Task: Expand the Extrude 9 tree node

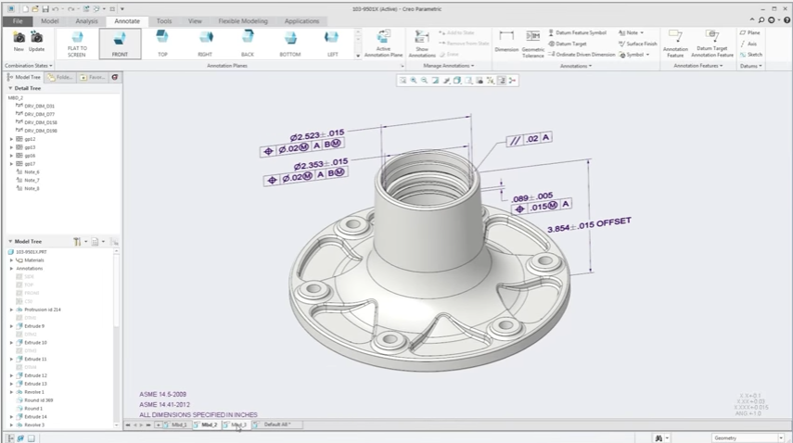Action: (x=12, y=326)
